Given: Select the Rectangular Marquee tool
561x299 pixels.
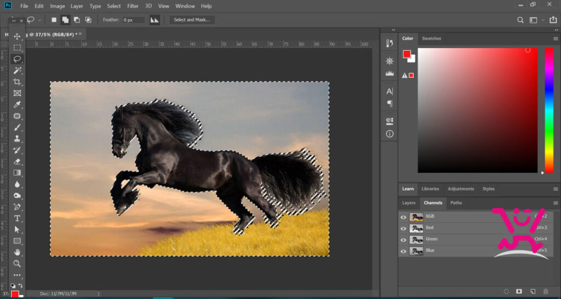Looking at the screenshot, I should click(17, 48).
